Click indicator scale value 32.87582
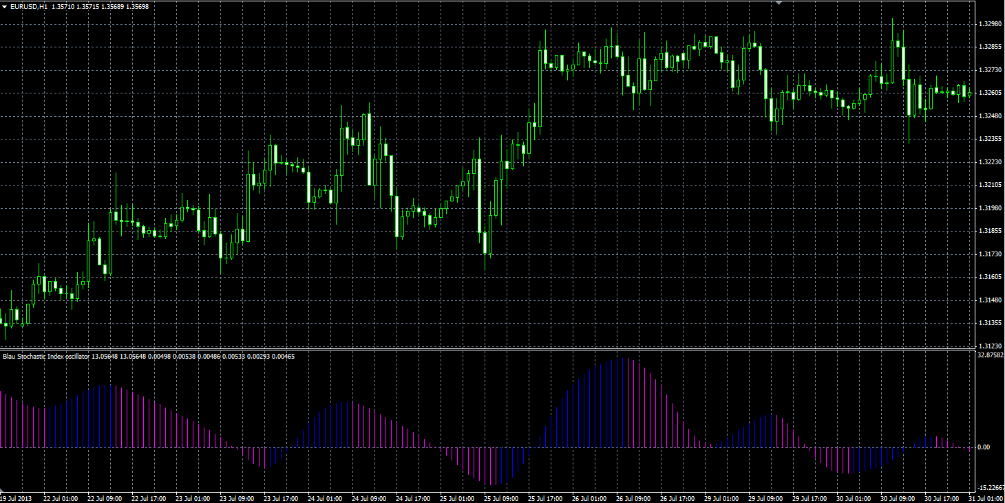 pyautogui.click(x=991, y=355)
